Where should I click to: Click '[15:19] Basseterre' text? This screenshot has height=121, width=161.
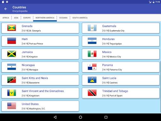click(x=31, y=83)
